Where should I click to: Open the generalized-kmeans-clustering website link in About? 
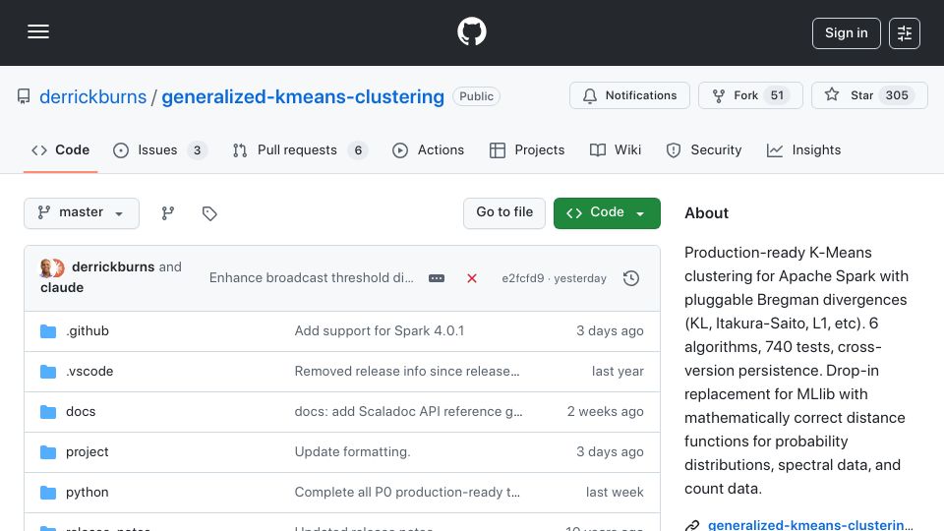810,525
